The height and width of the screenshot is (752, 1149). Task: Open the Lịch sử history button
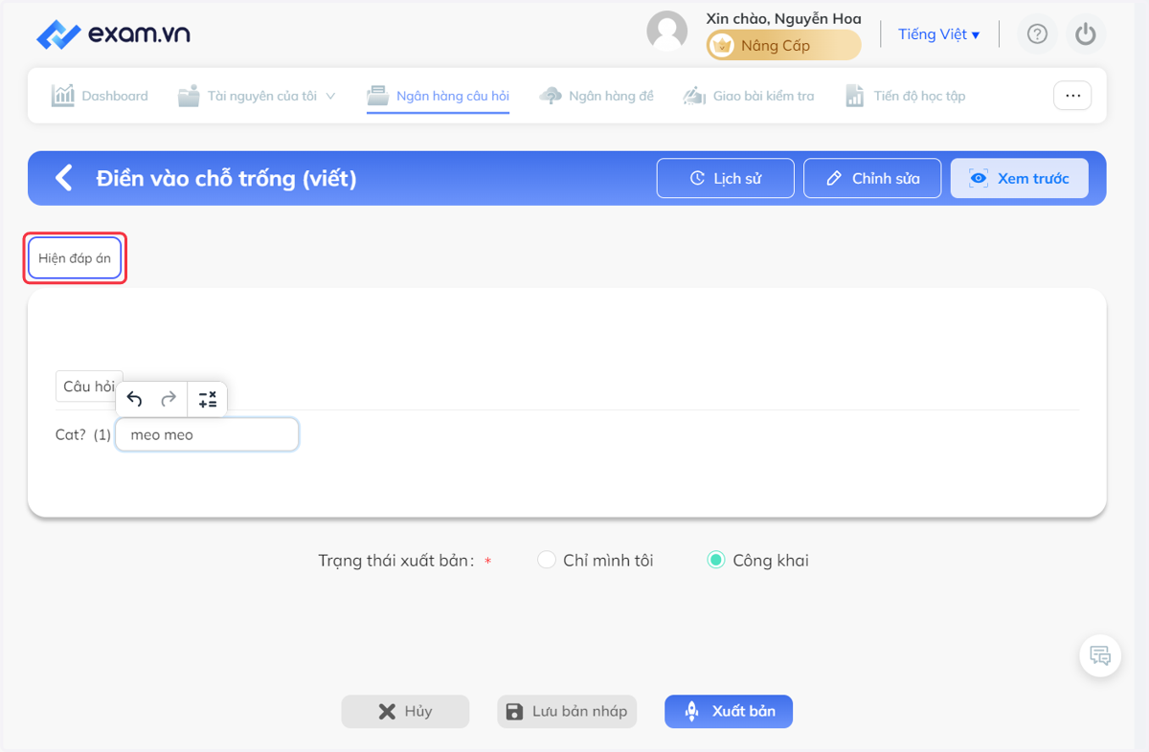pos(726,178)
